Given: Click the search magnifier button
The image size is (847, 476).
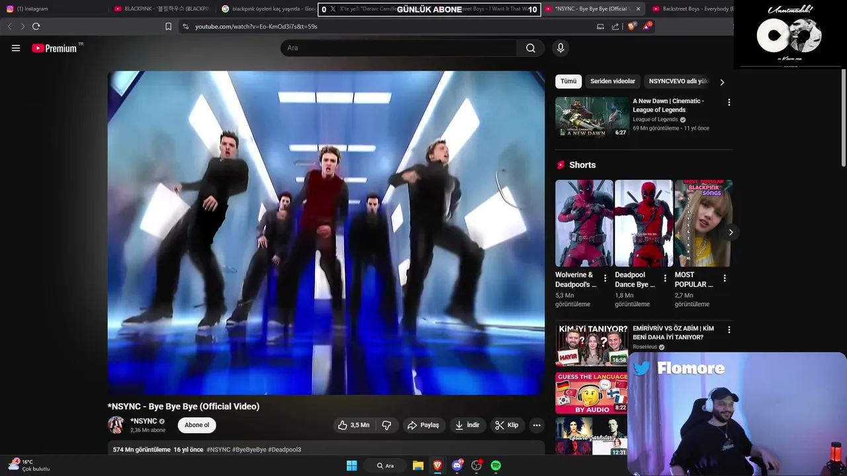Looking at the screenshot, I should [x=531, y=48].
